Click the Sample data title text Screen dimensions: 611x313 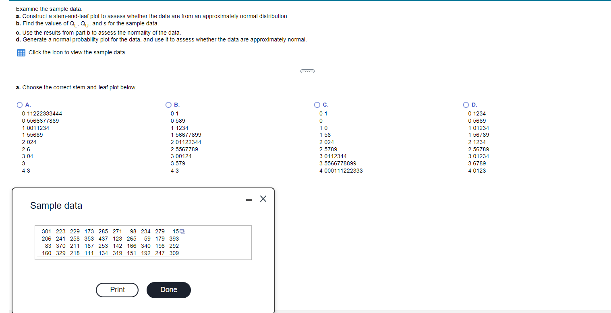coord(56,206)
